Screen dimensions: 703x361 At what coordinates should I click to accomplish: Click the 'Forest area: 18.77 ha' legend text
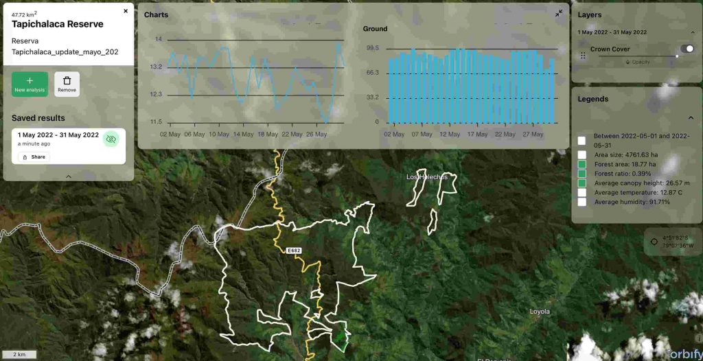(x=626, y=164)
